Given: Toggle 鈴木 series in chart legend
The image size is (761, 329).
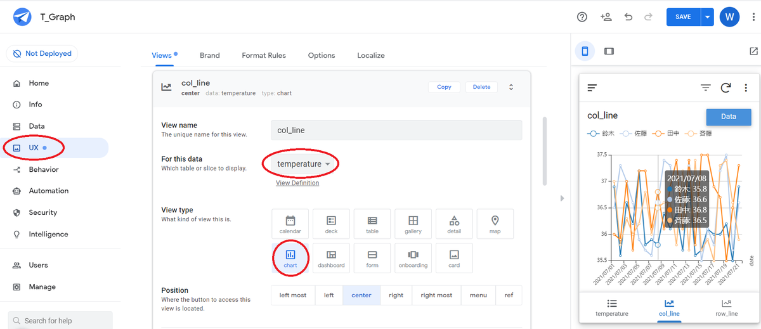Looking at the screenshot, I should click(x=601, y=134).
